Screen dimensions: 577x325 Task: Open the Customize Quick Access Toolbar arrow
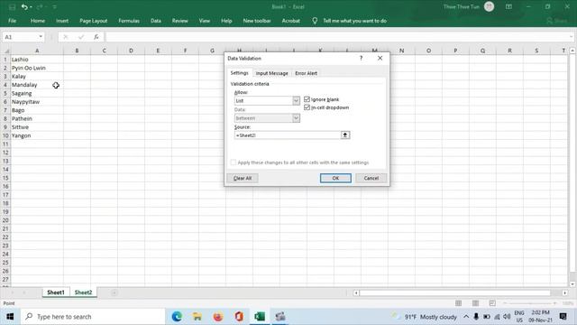pos(54,6)
